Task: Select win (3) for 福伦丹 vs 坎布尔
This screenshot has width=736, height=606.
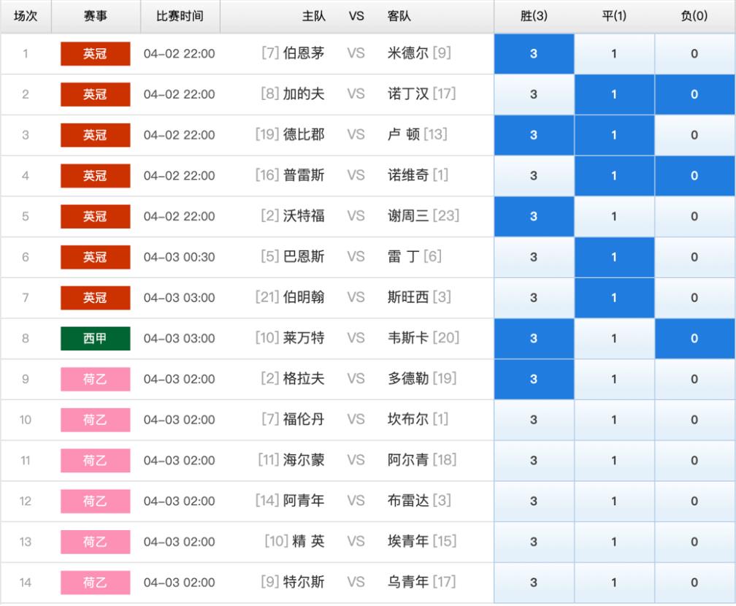Action: 534,420
